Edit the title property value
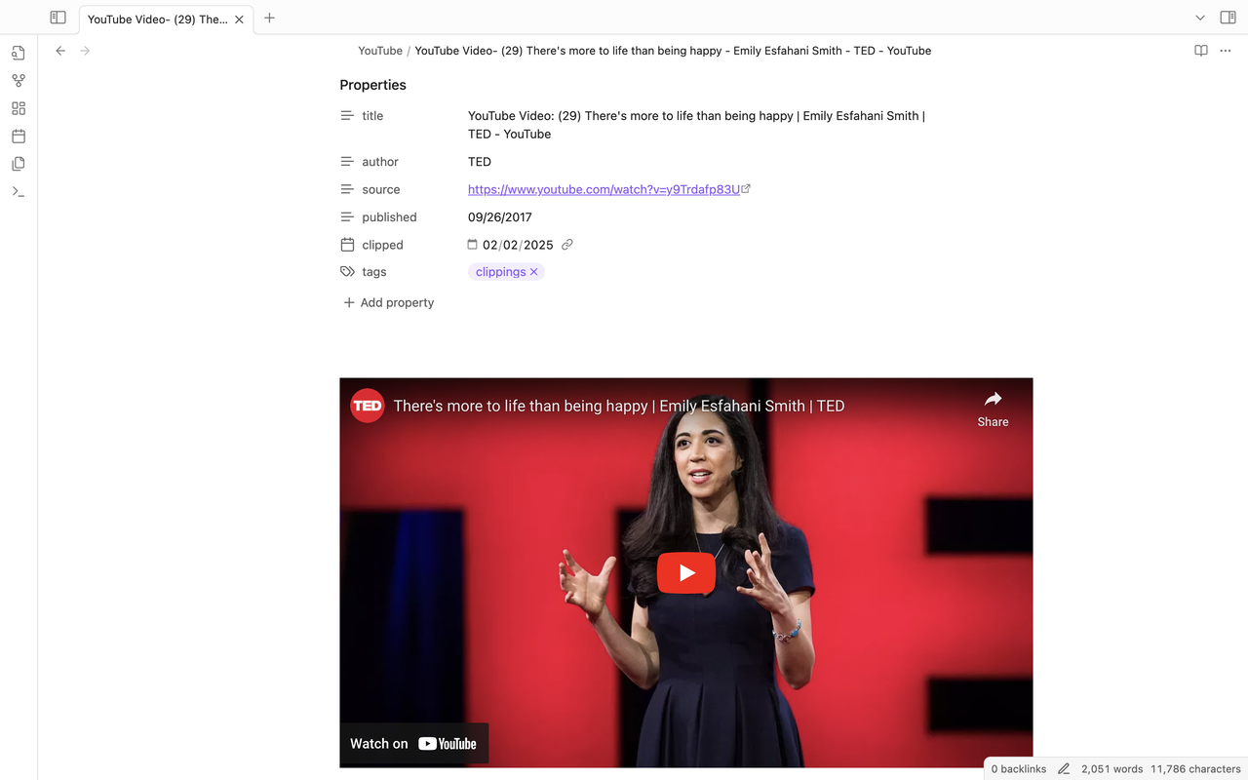Viewport: 1248px width, 780px height. click(697, 125)
